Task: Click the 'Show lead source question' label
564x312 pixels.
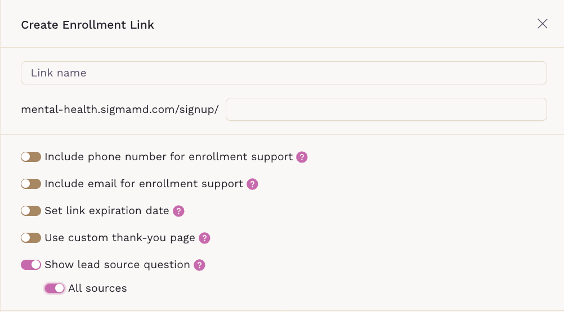Action: (x=117, y=265)
